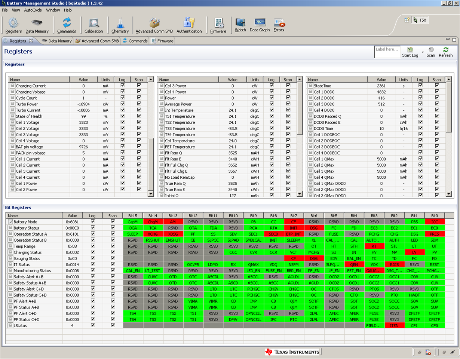Viewport: 460px width, 359px height.
Task: Select the Flt Rem Q register row
Action: point(227,153)
